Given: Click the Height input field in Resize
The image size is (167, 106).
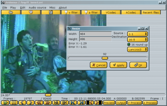Looking at the screenshot, I should coord(95,39).
